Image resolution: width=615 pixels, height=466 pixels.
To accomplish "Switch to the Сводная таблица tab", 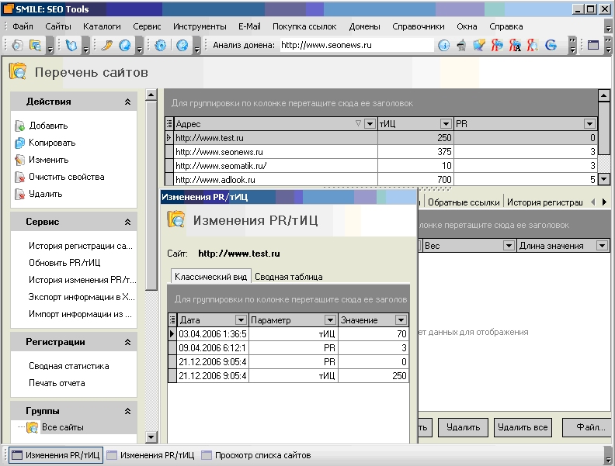I will pos(288,276).
